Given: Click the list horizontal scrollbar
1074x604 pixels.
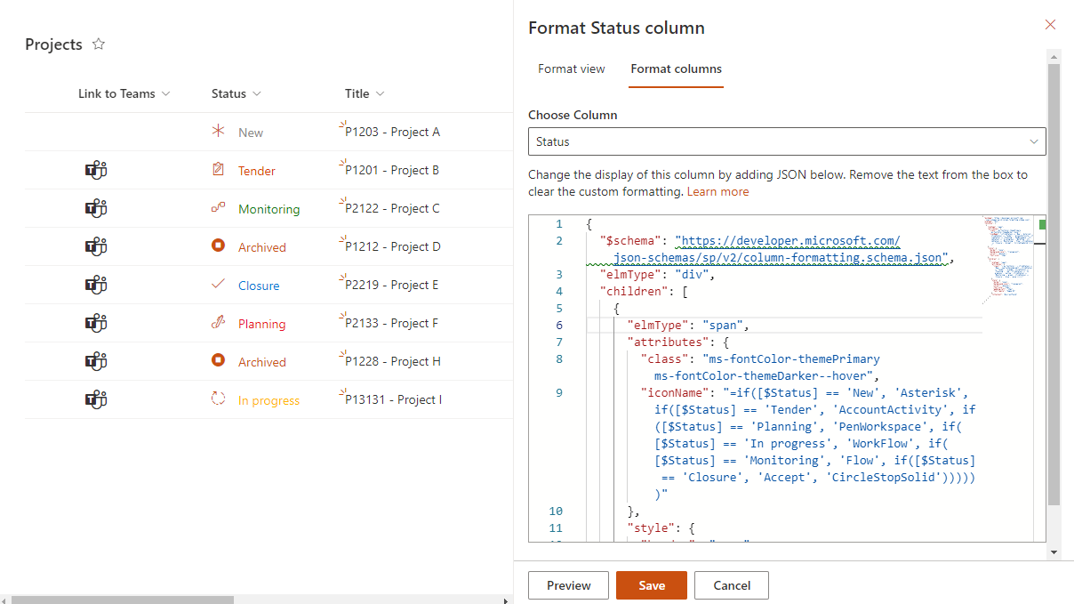Looking at the screenshot, I should click(x=123, y=600).
